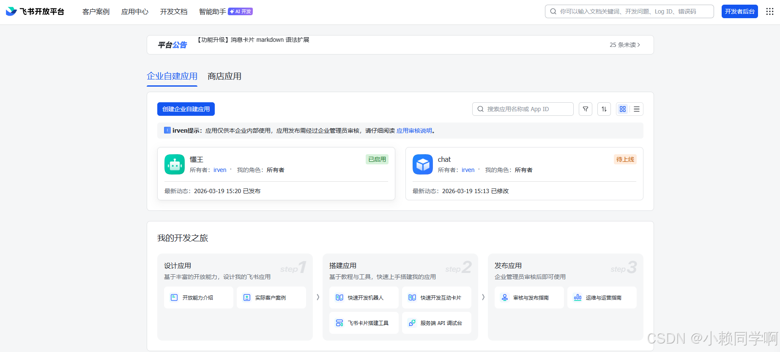Click the 设计应用 step heading
The height and width of the screenshot is (352, 780).
[x=178, y=266]
